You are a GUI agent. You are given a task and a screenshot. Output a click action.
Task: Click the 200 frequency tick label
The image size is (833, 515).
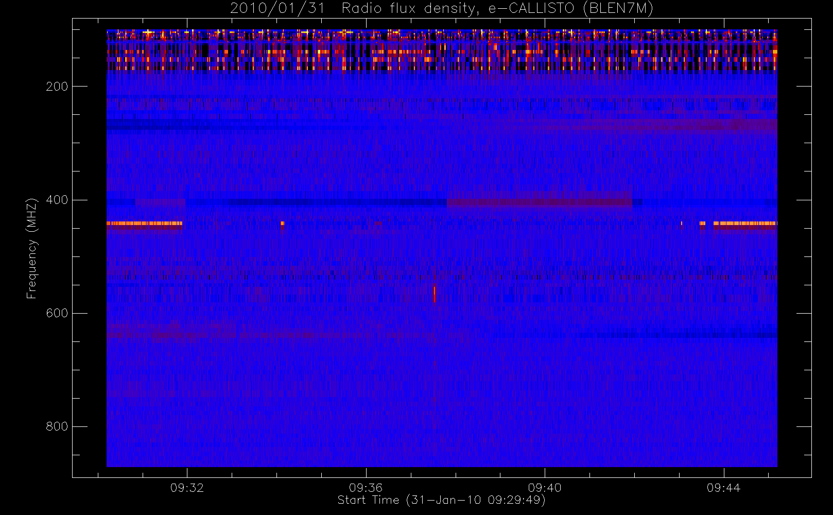click(57, 87)
